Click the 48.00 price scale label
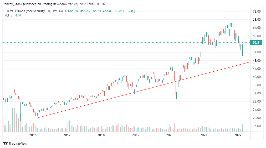The height and width of the screenshot is (148, 266). 256,61
